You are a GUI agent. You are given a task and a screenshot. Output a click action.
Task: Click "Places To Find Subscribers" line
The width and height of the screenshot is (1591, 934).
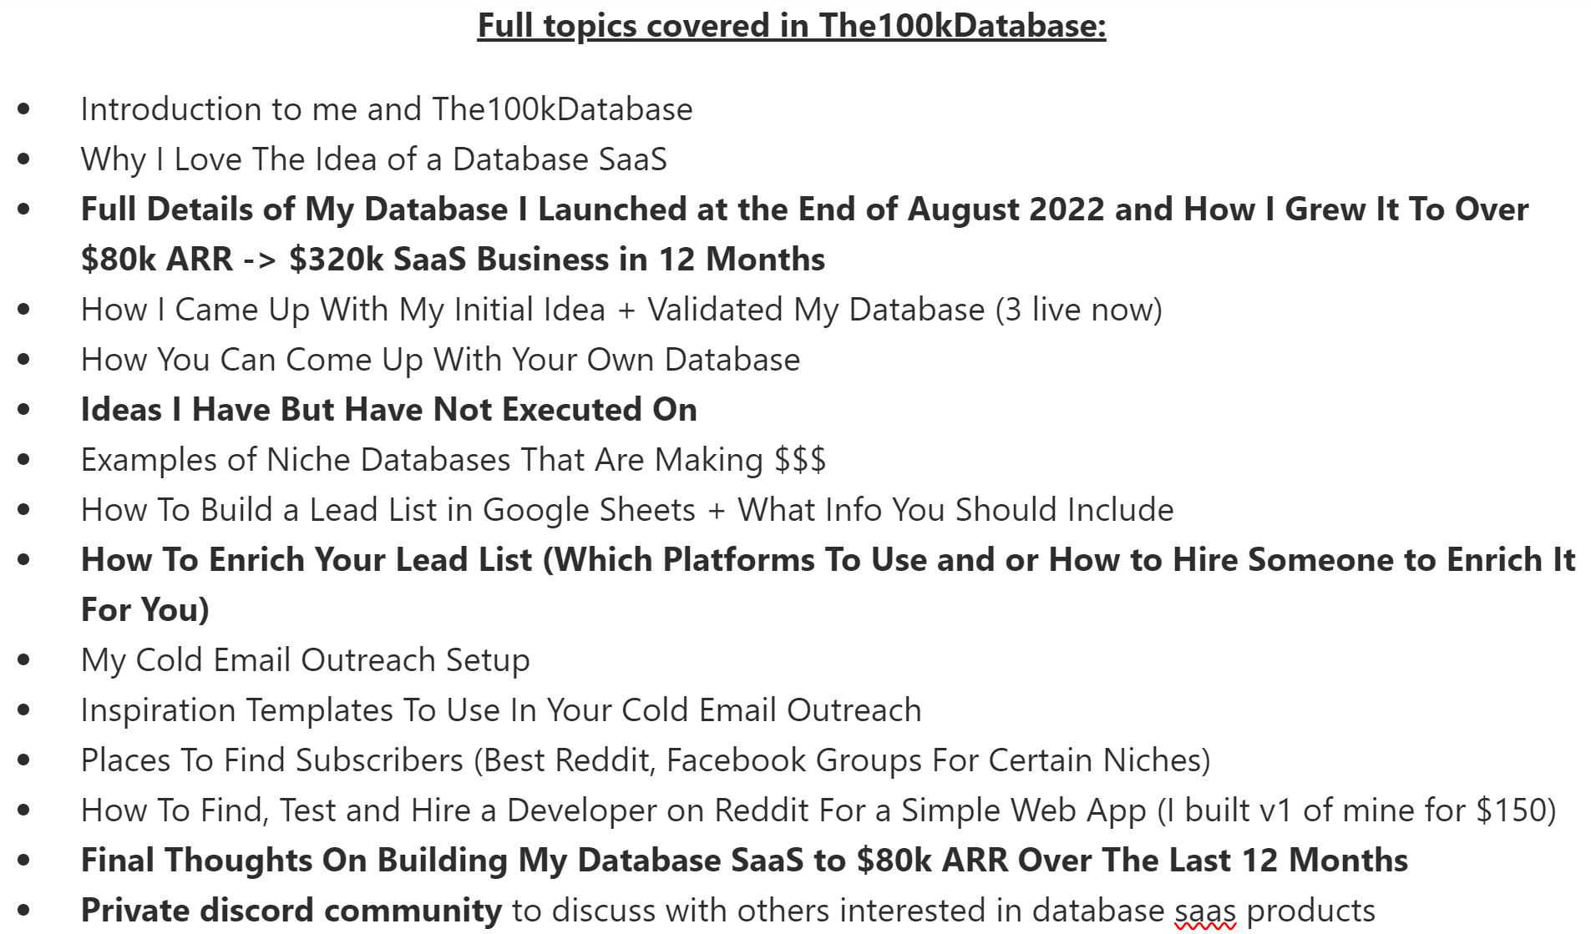pos(645,760)
